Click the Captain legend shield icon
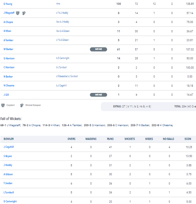 pos(3,105)
